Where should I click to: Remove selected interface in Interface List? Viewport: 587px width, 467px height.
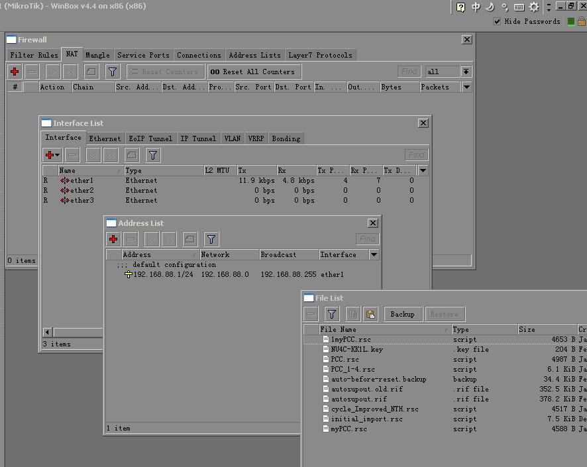tap(72, 155)
